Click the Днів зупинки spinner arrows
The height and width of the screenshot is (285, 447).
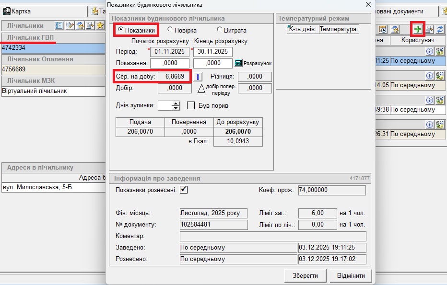tap(176, 105)
